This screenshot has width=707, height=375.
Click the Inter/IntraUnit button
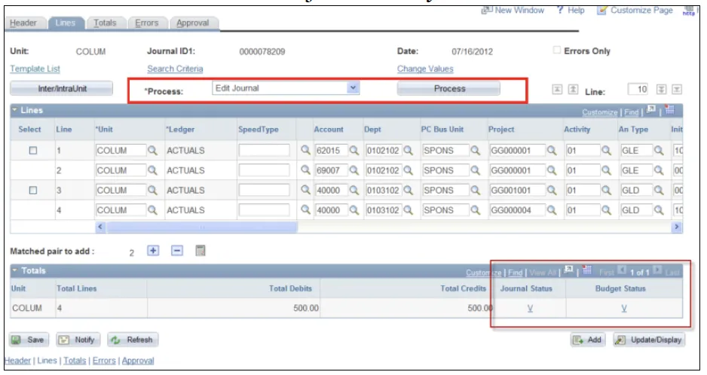click(62, 88)
